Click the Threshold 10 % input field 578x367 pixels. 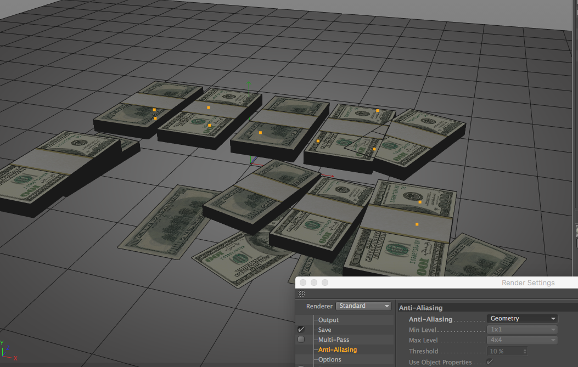pos(507,351)
